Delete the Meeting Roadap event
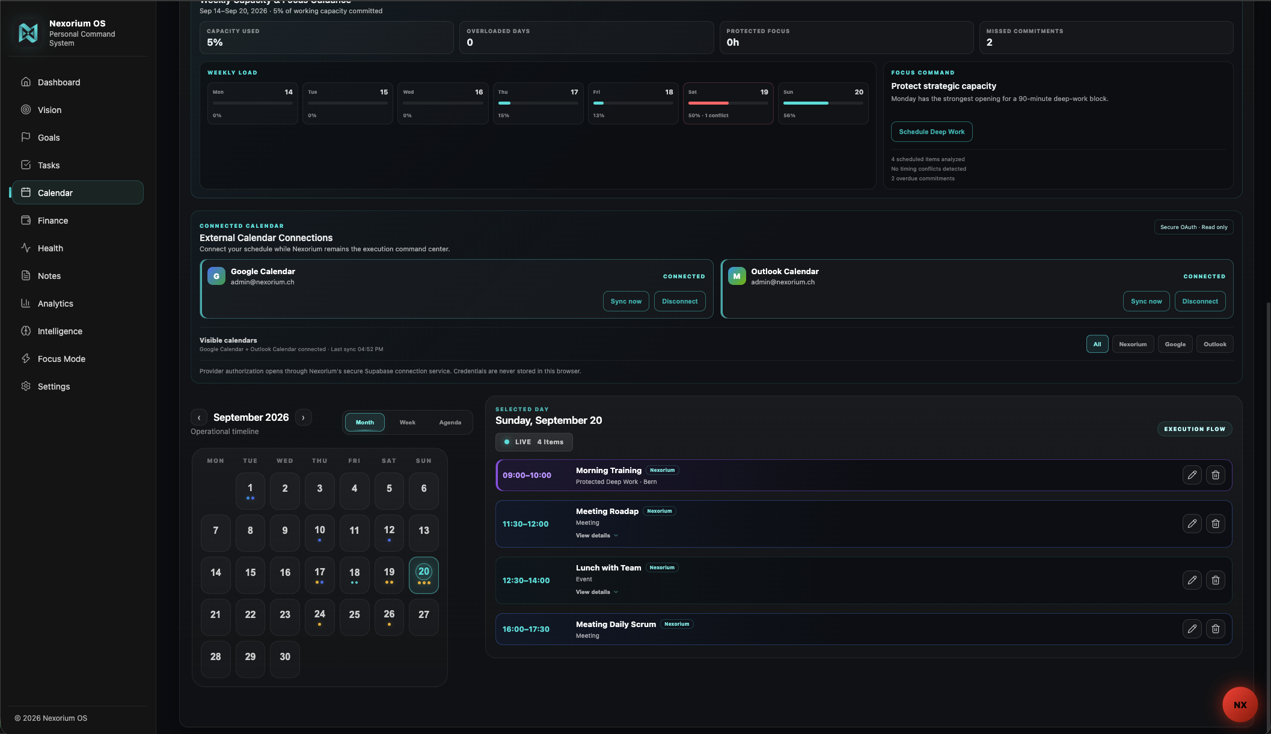 [x=1215, y=524]
